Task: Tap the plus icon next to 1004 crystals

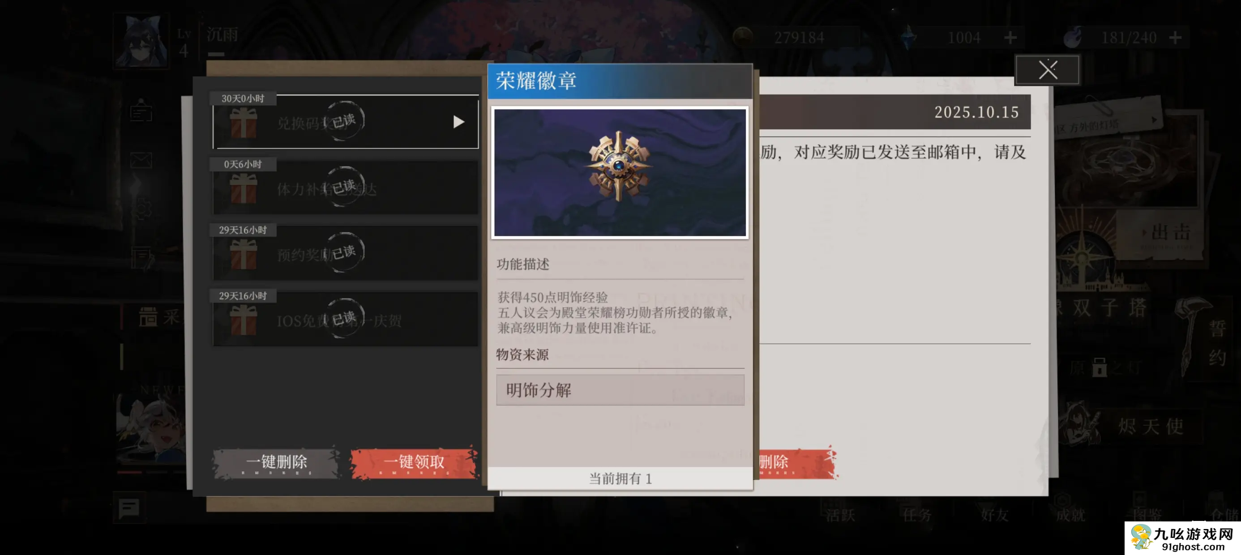Action: tap(1011, 38)
